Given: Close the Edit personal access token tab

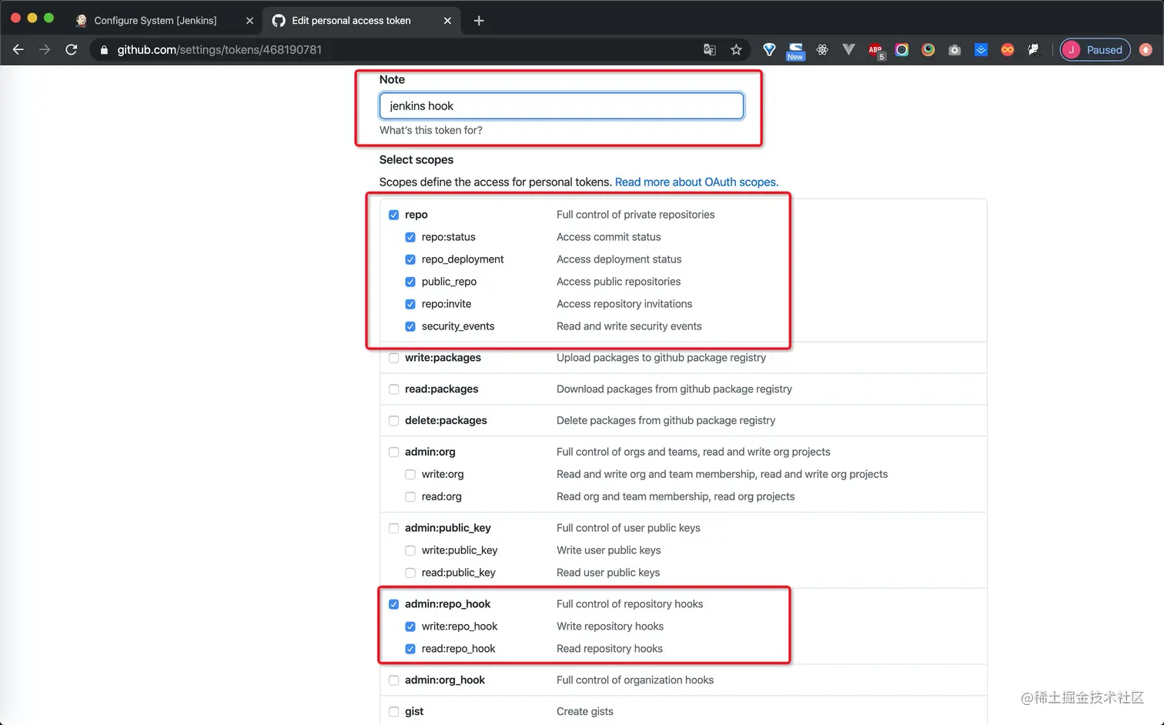Looking at the screenshot, I should coord(447,21).
